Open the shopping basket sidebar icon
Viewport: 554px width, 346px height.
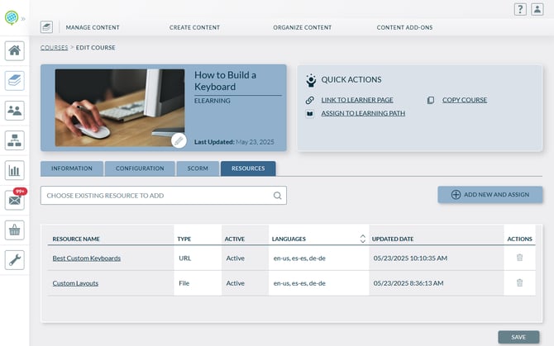coord(14,230)
